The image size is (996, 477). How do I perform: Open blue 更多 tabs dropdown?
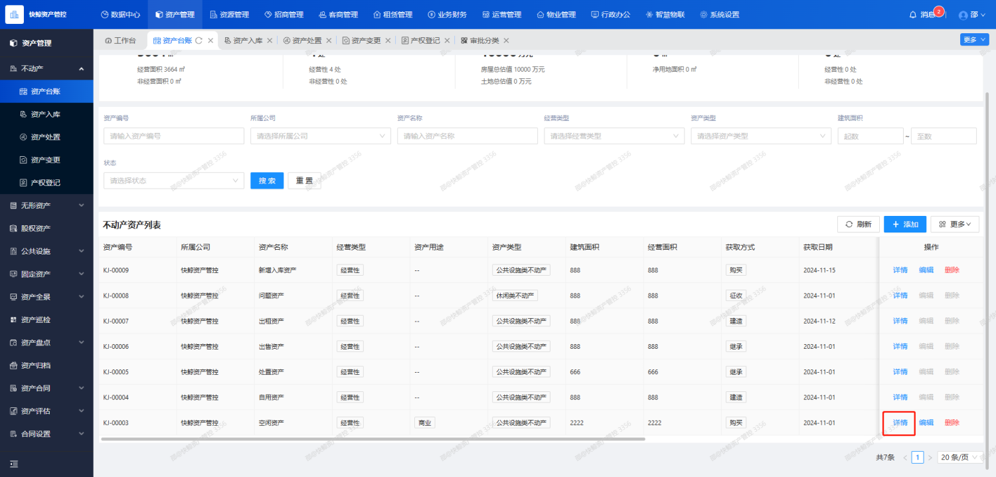click(973, 40)
